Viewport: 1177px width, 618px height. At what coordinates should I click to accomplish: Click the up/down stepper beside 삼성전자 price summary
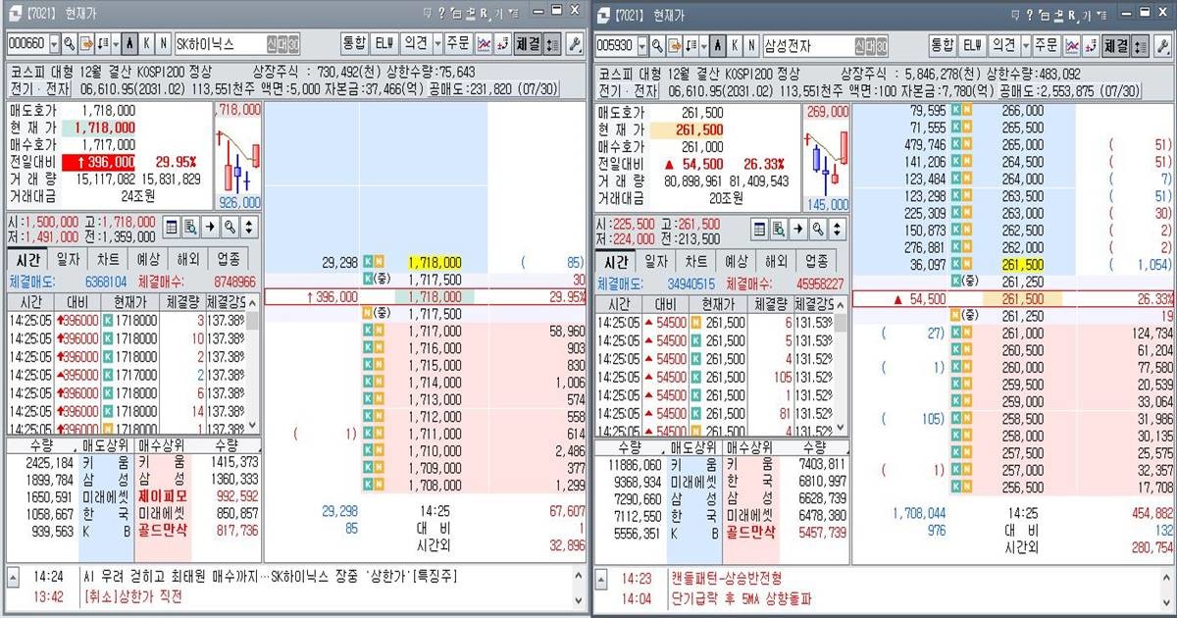click(x=839, y=228)
